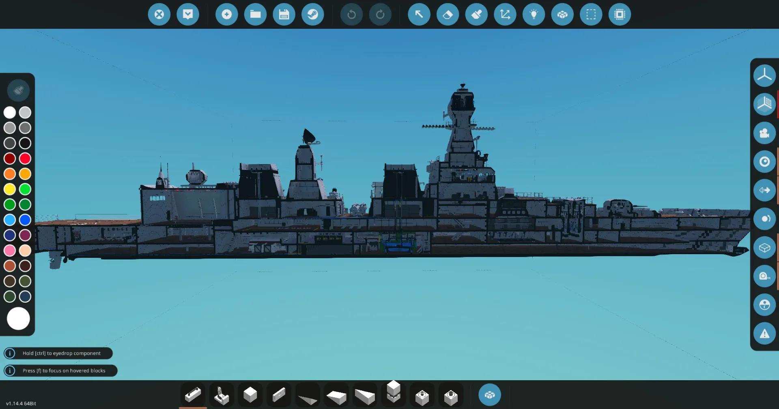The height and width of the screenshot is (409, 779).
Task: Save the vehicle with the floppy disk icon
Action: click(x=284, y=15)
